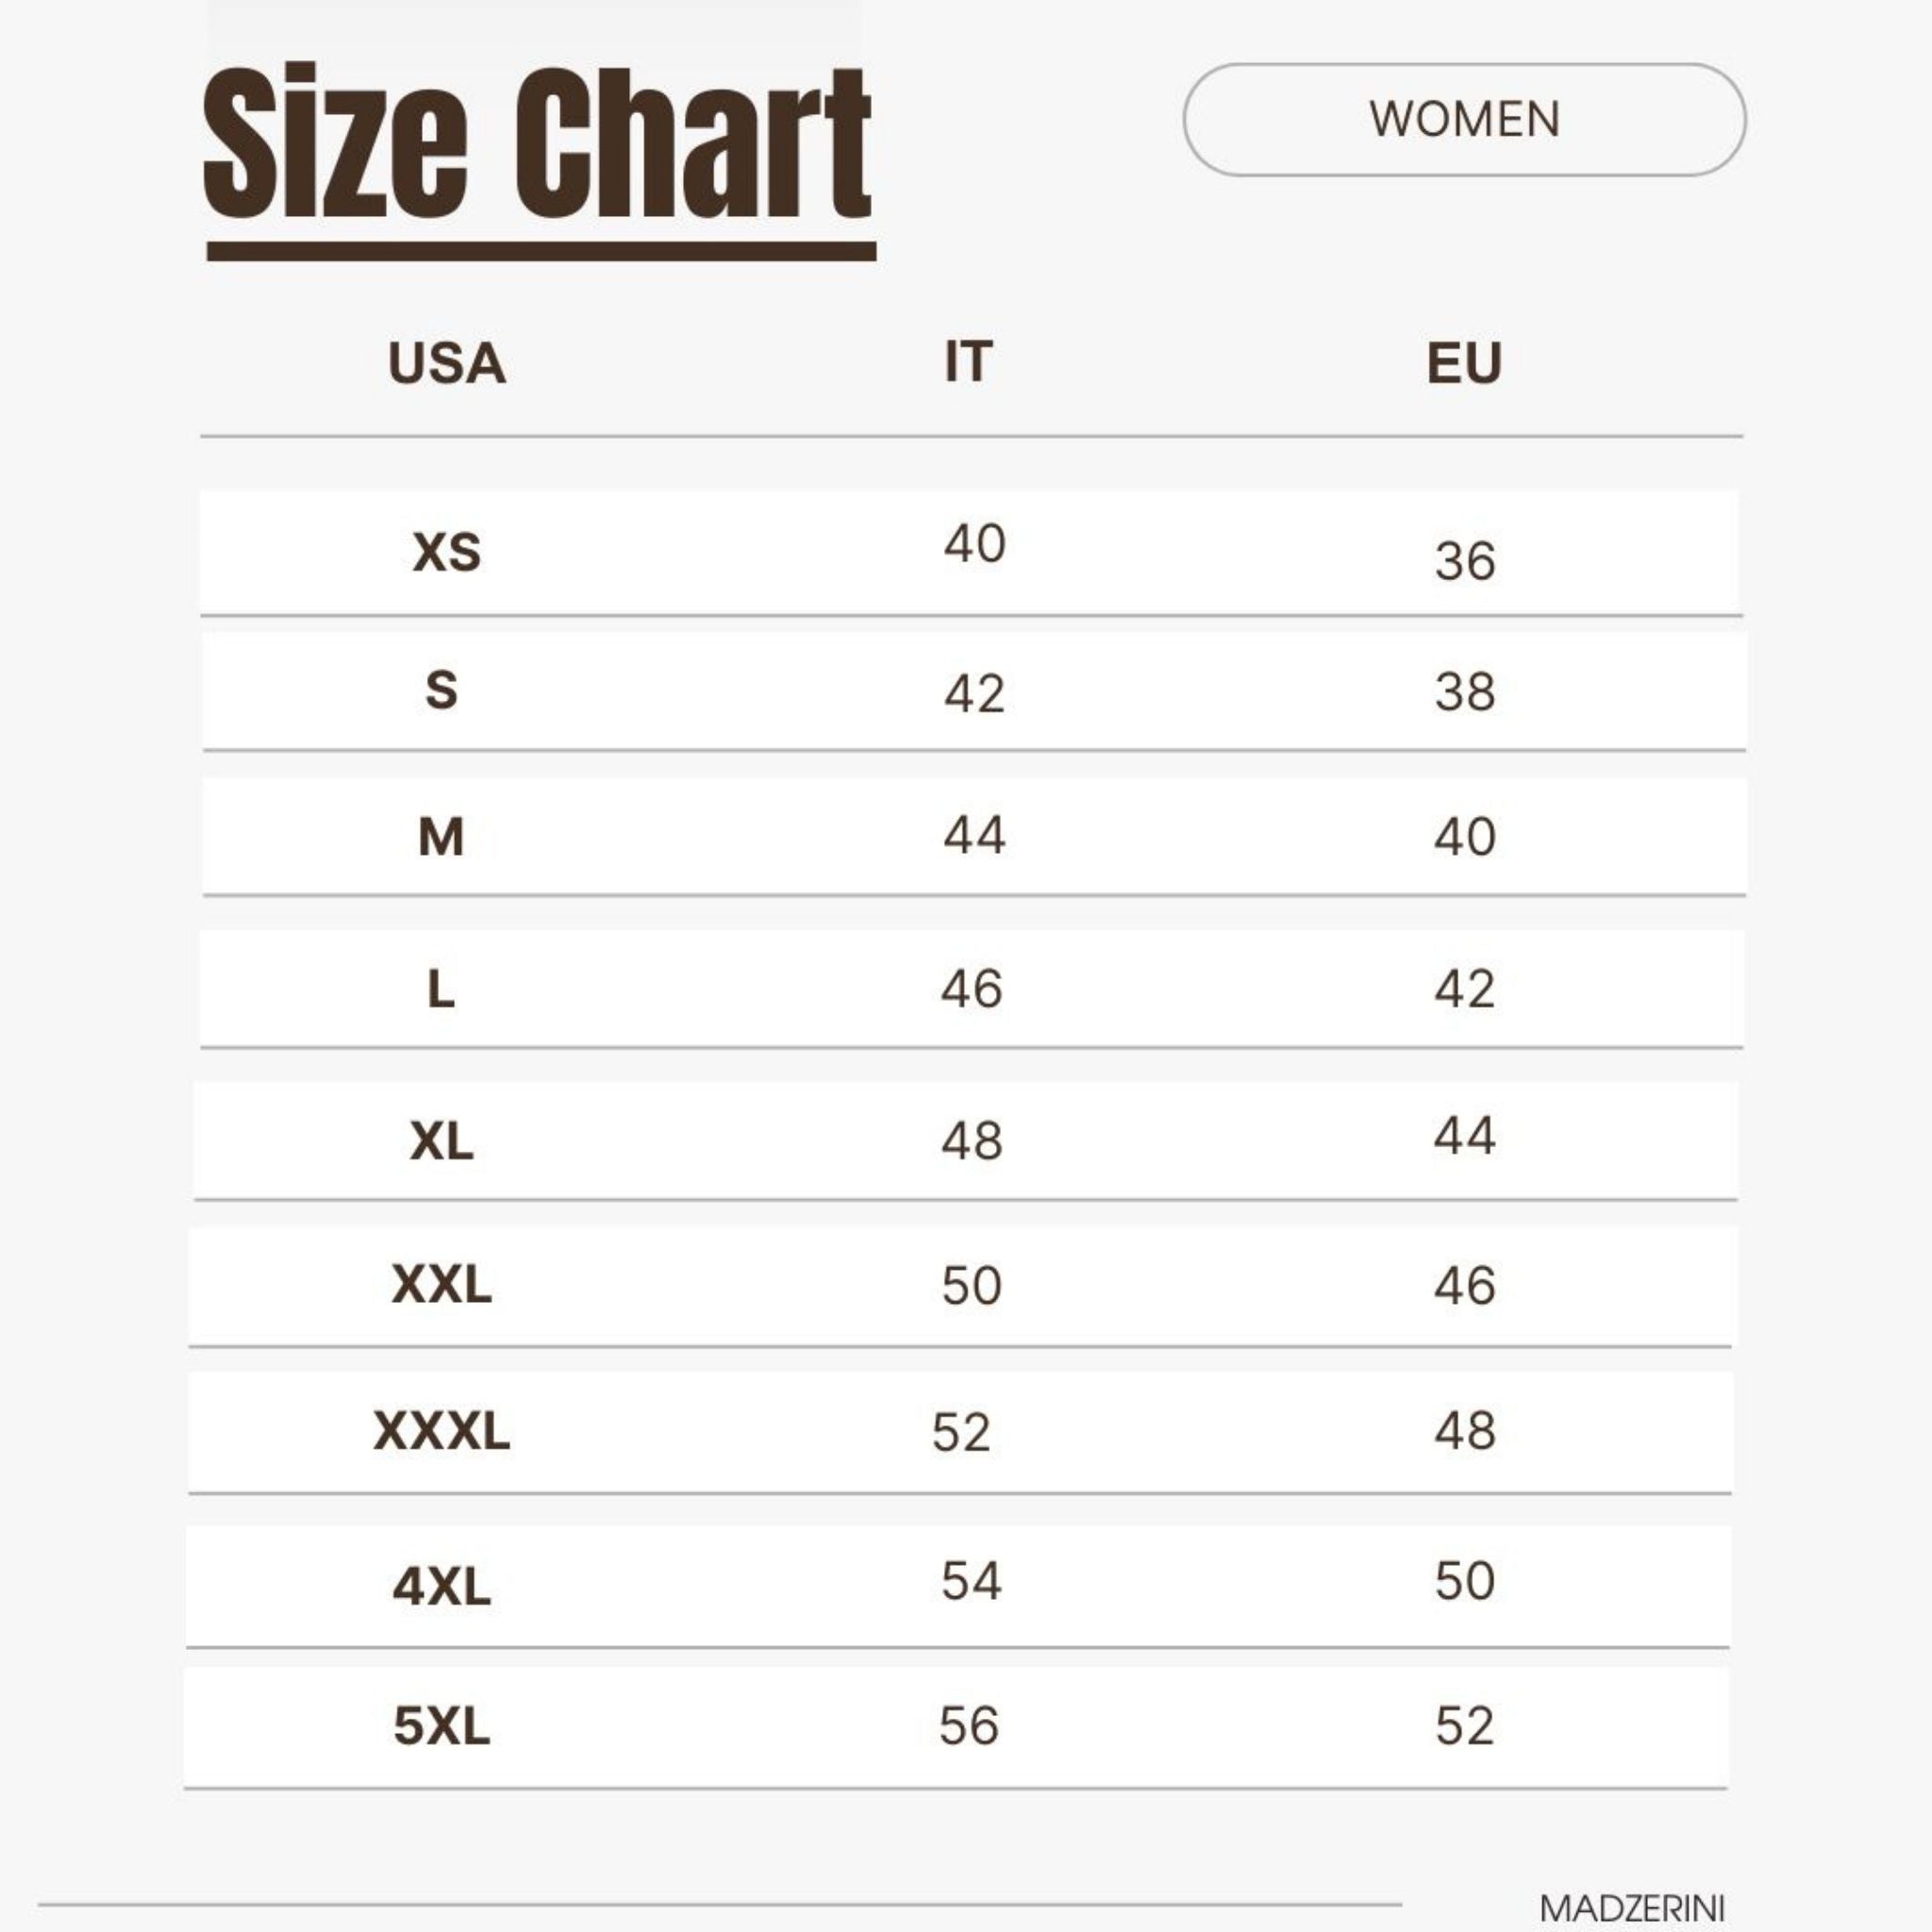This screenshot has height=1932, width=1932.
Task: Click the S size row label
Action: tap(441, 690)
